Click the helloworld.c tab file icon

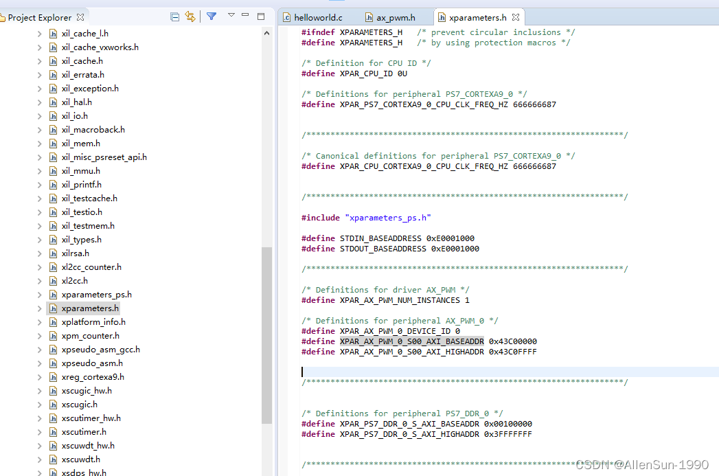(x=286, y=17)
